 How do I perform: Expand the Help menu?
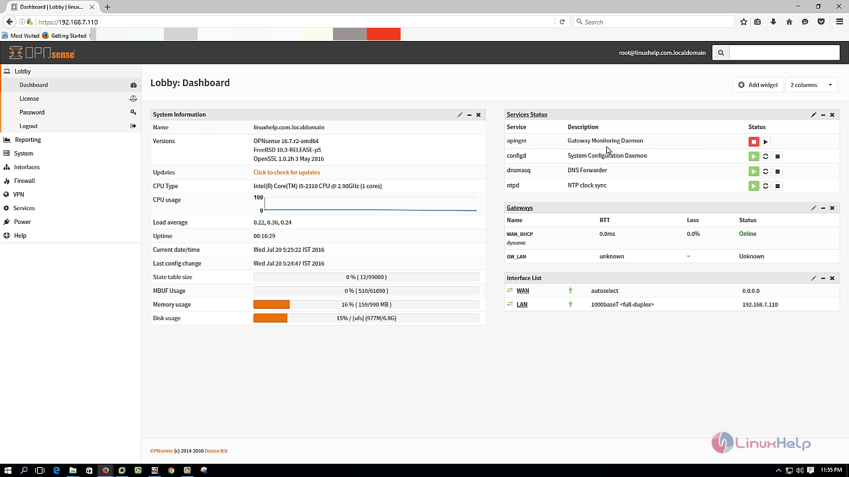[70, 235]
